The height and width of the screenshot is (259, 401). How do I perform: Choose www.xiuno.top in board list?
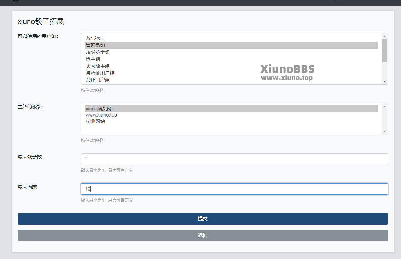[x=231, y=115]
